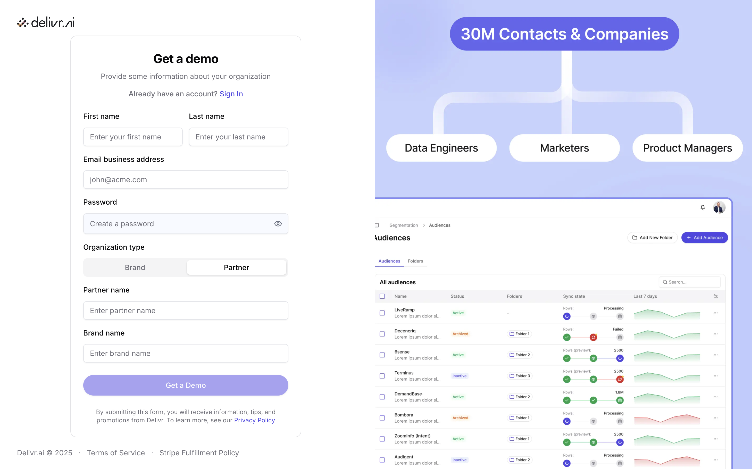Open the user profile avatar

click(x=719, y=207)
